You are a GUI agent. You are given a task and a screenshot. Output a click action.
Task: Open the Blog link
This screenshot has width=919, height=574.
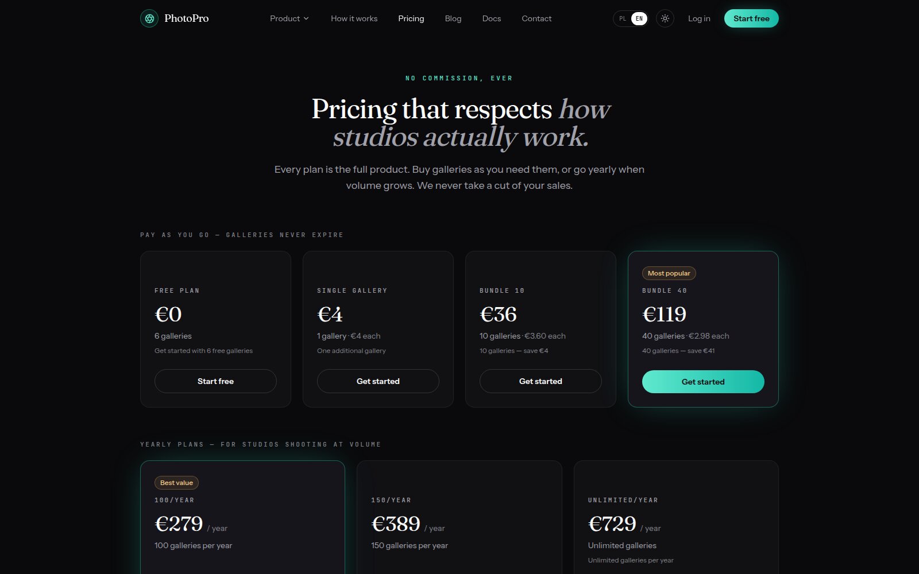(453, 18)
